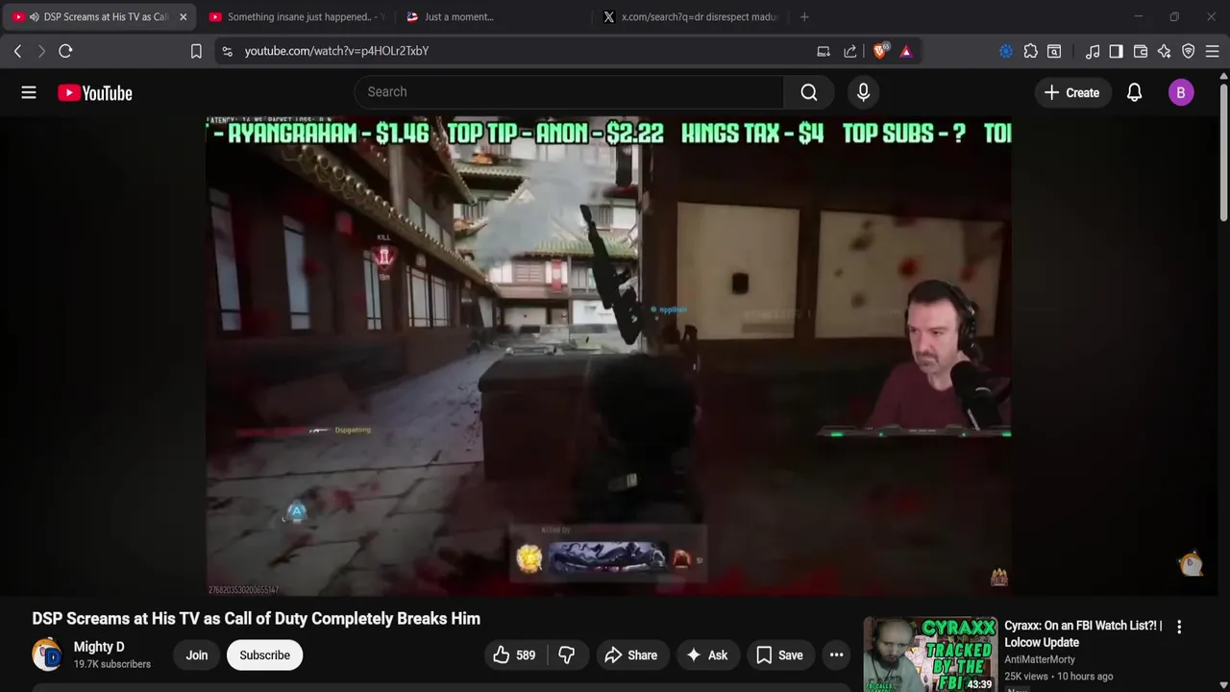Open the blue circular extension icon
This screenshot has height=692, width=1230.
click(1006, 51)
